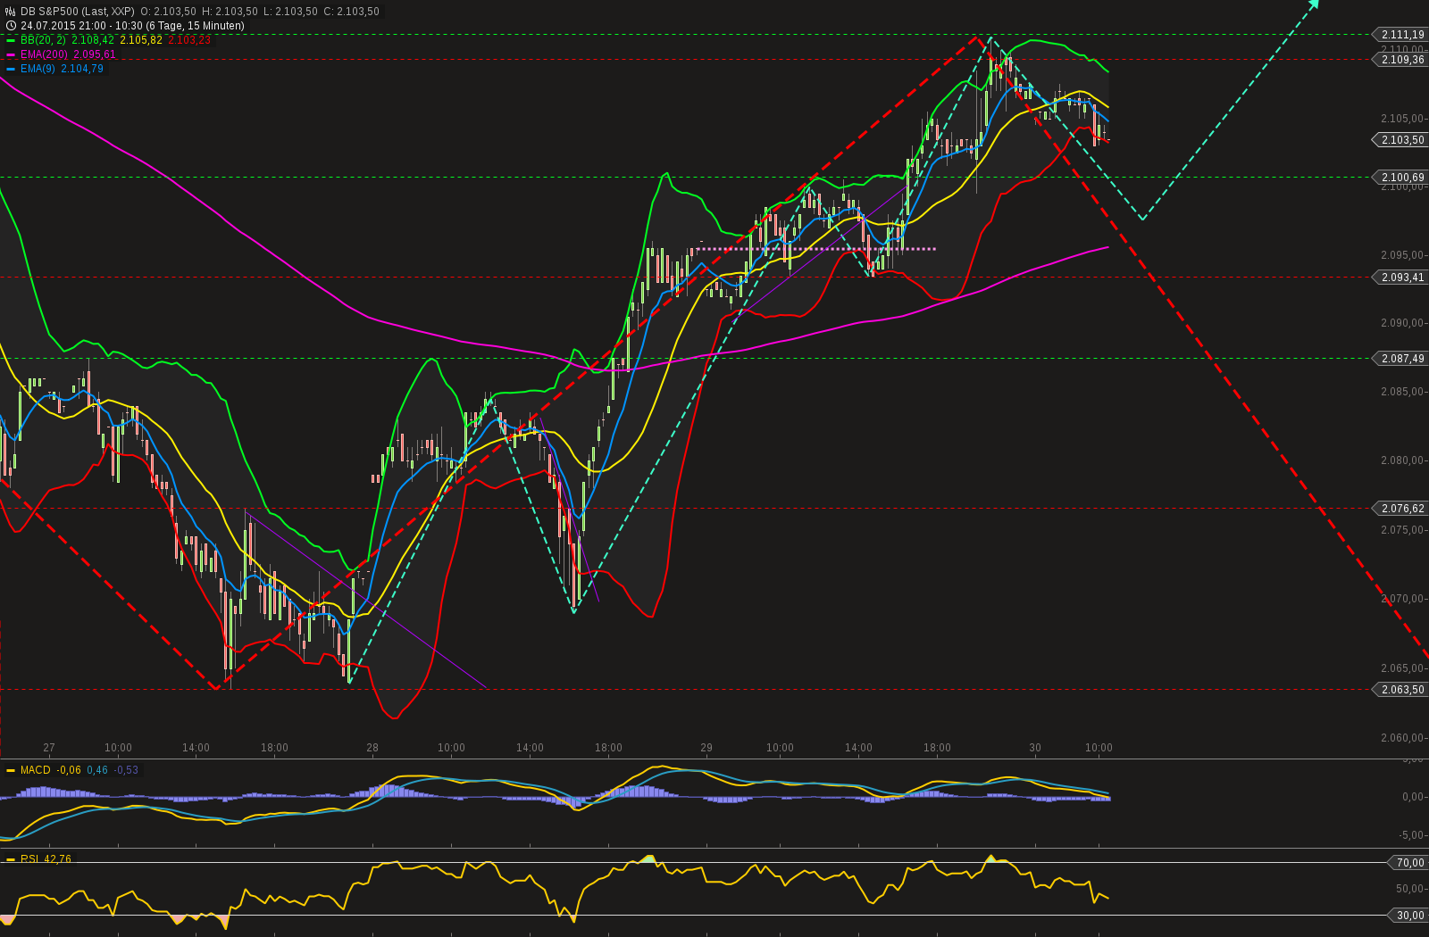Click the MACD -5,00 axis label
This screenshot has height=937, width=1429.
[1411, 835]
